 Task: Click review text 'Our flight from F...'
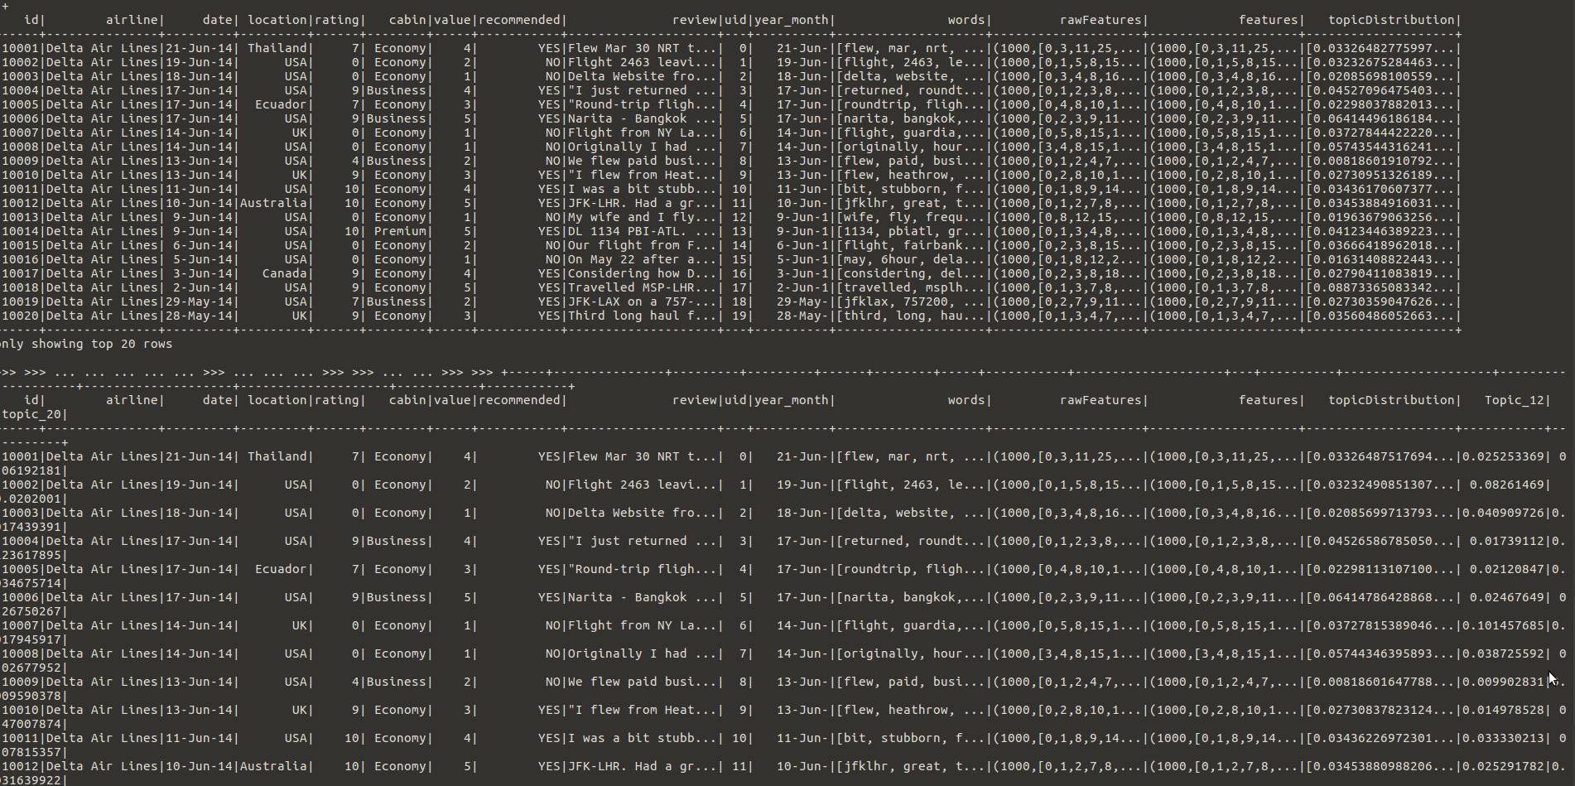click(x=642, y=245)
